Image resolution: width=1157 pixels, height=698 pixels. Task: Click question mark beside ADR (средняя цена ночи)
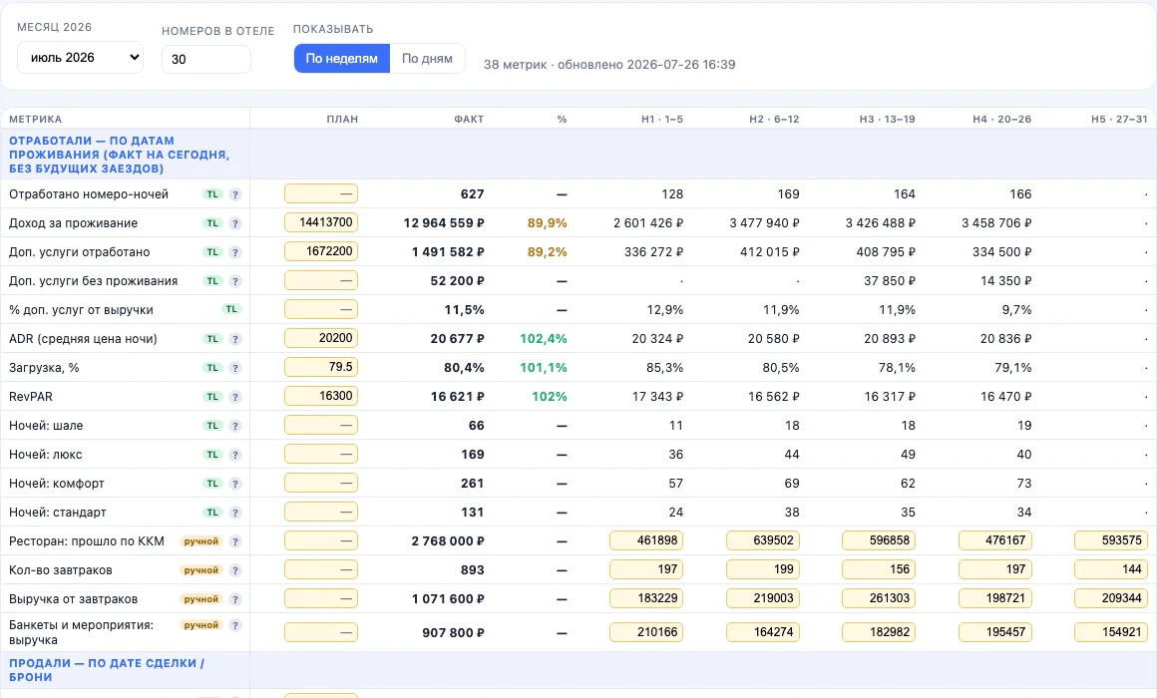point(235,339)
